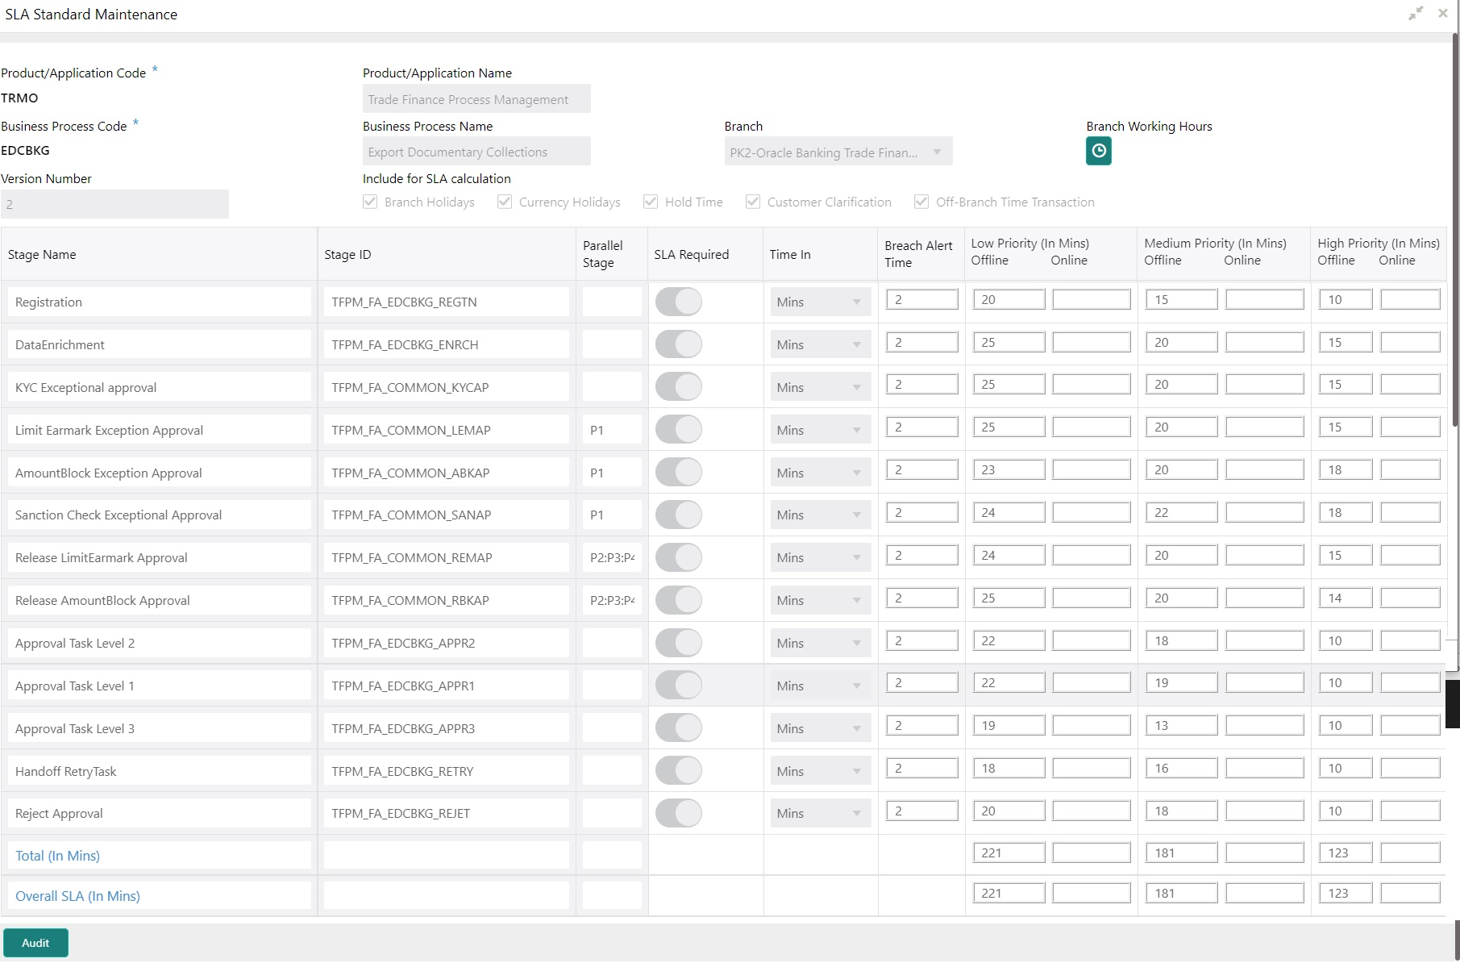Click Low Priority Offline total field showing 221
The image size is (1460, 963).
pos(1009,853)
